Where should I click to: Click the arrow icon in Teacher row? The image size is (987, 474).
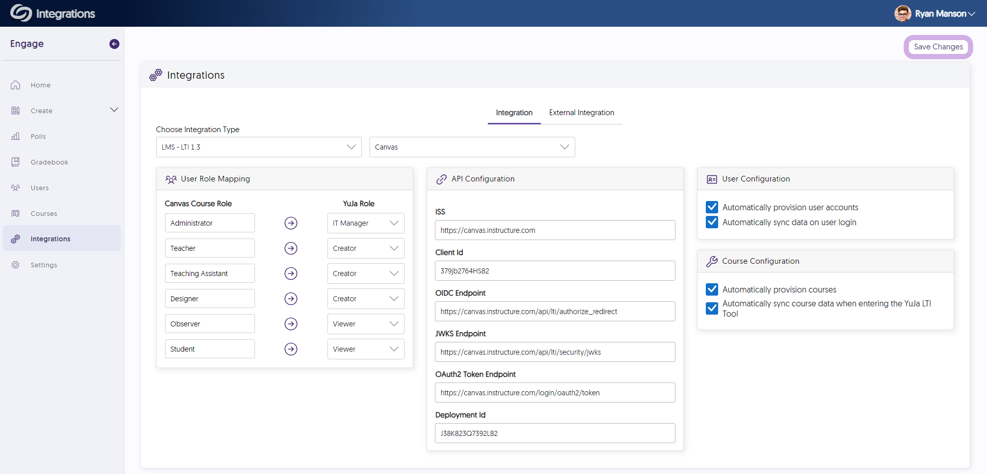[x=291, y=248]
